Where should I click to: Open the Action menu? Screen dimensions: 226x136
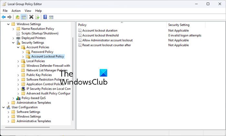tap(16, 11)
